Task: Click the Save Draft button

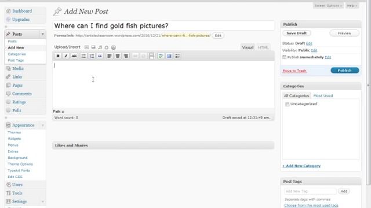Action: [x=296, y=34]
